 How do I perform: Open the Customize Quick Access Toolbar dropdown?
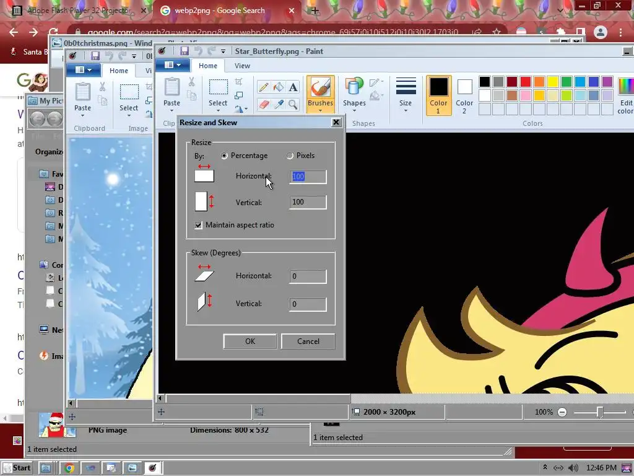coord(223,51)
